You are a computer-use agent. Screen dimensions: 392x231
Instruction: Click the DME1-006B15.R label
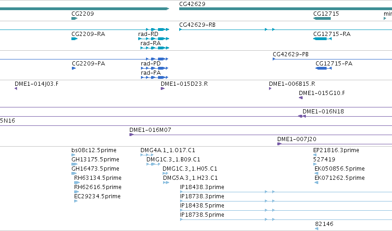pos(292,84)
